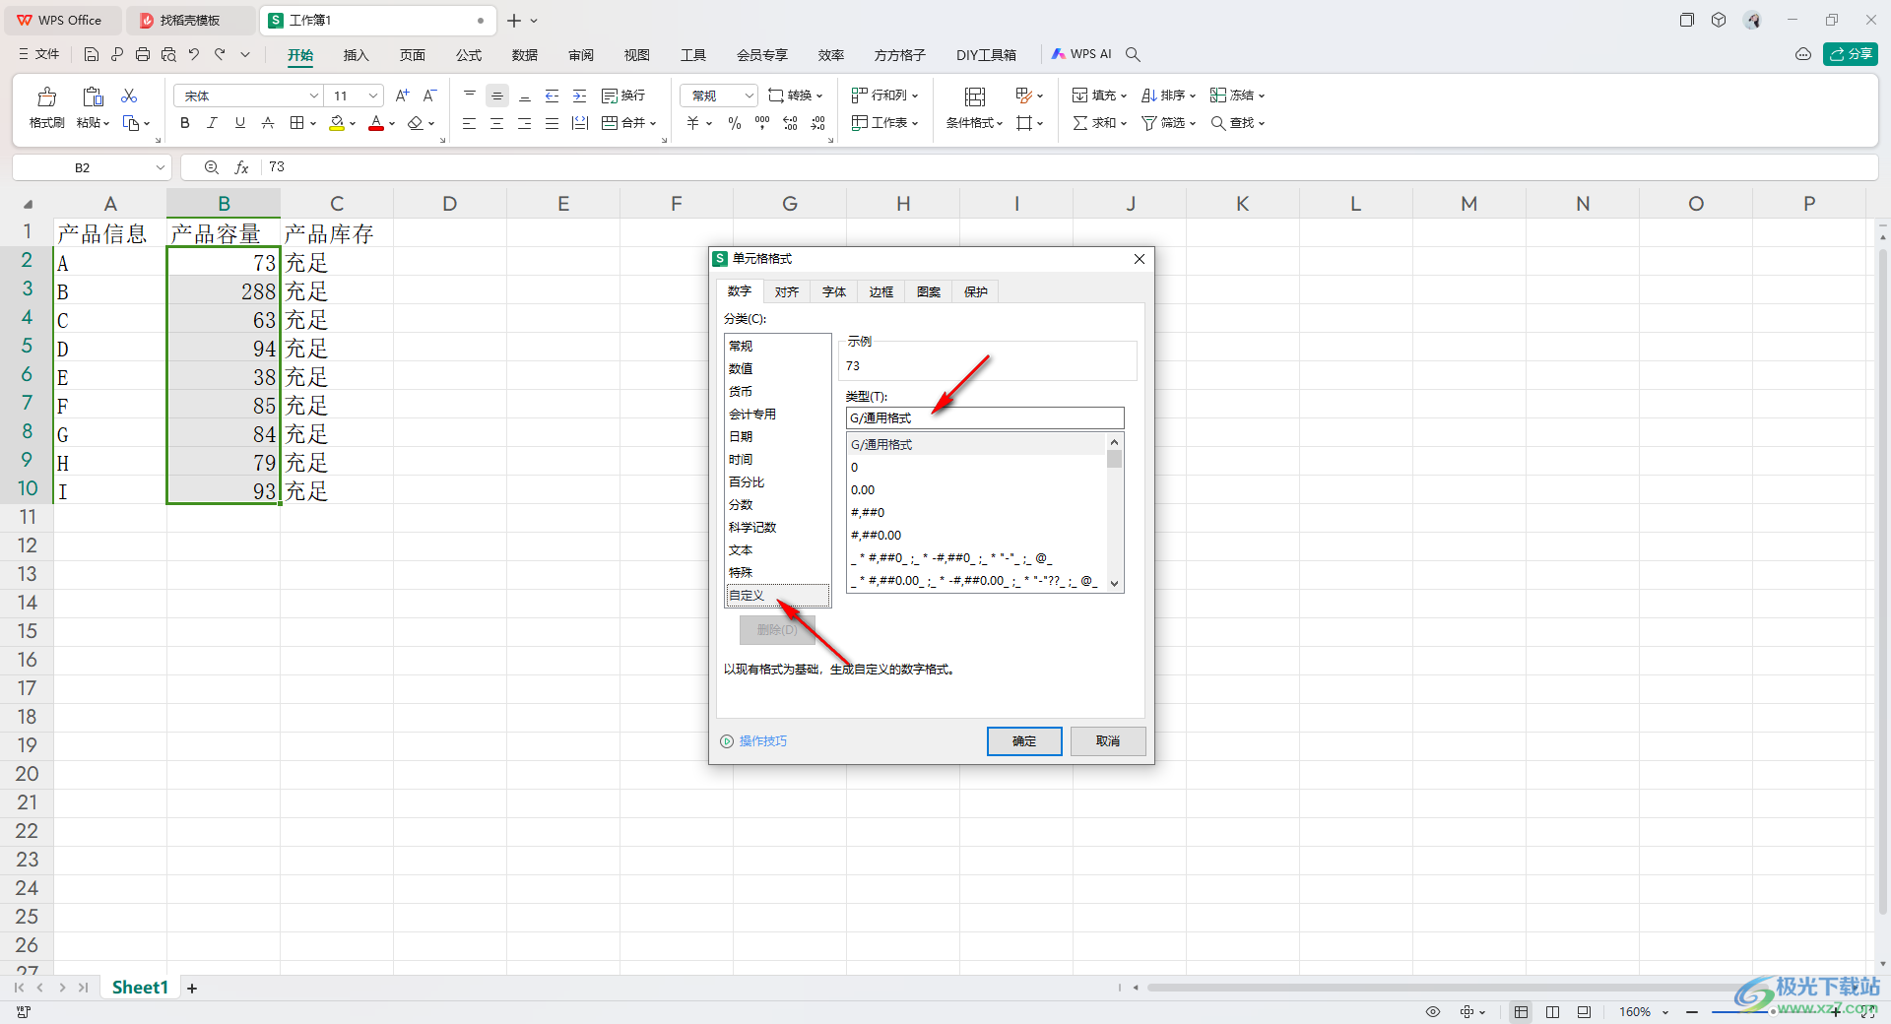Image resolution: width=1891 pixels, height=1024 pixels.
Task: Click the Undo arrow icon
Action: pyautogui.click(x=194, y=54)
